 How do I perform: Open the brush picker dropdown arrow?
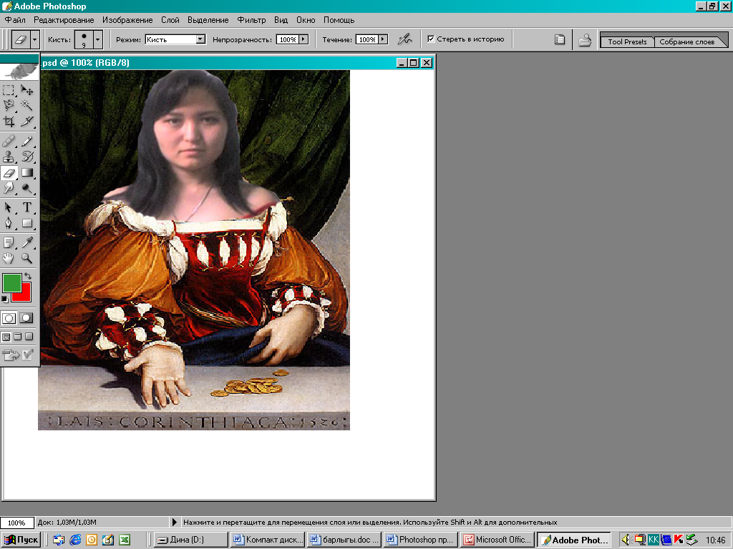pos(97,40)
